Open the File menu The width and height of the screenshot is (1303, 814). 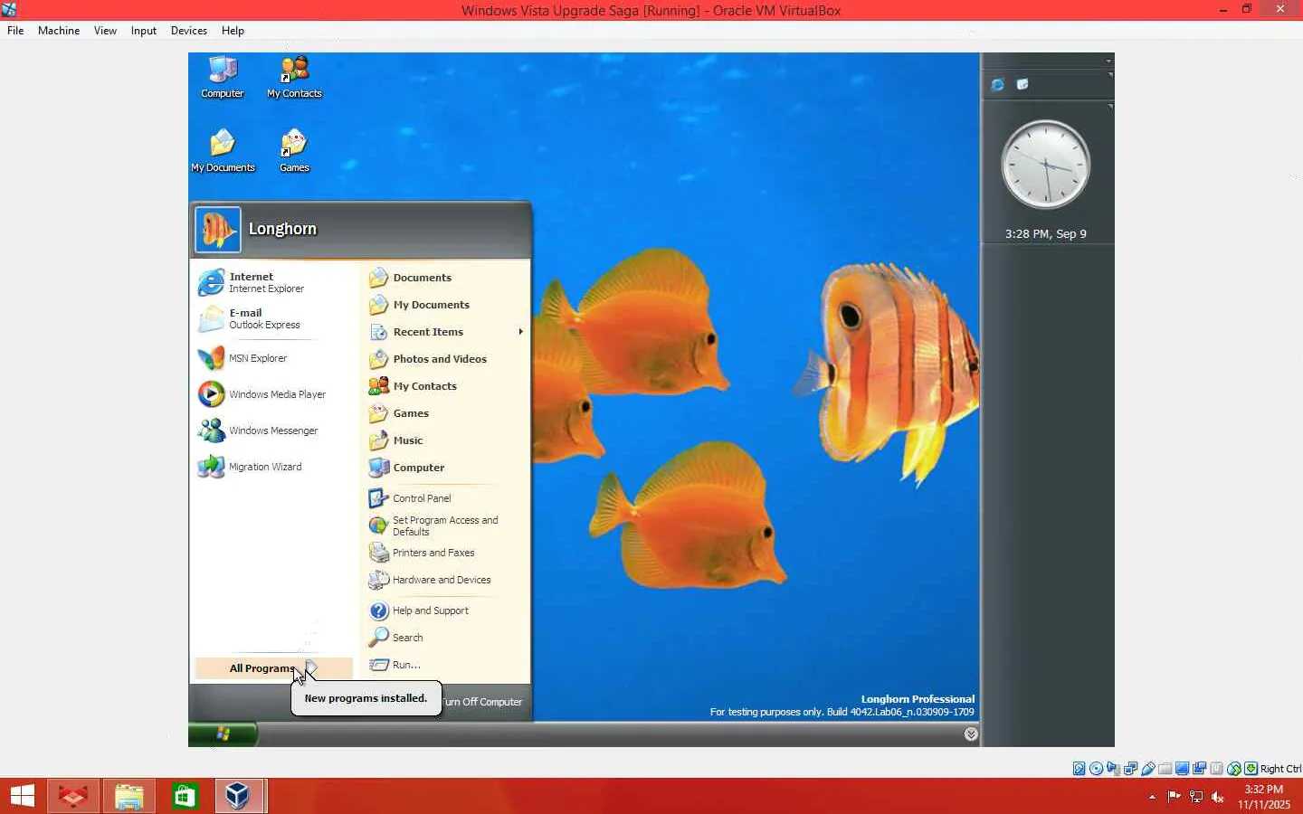[15, 31]
